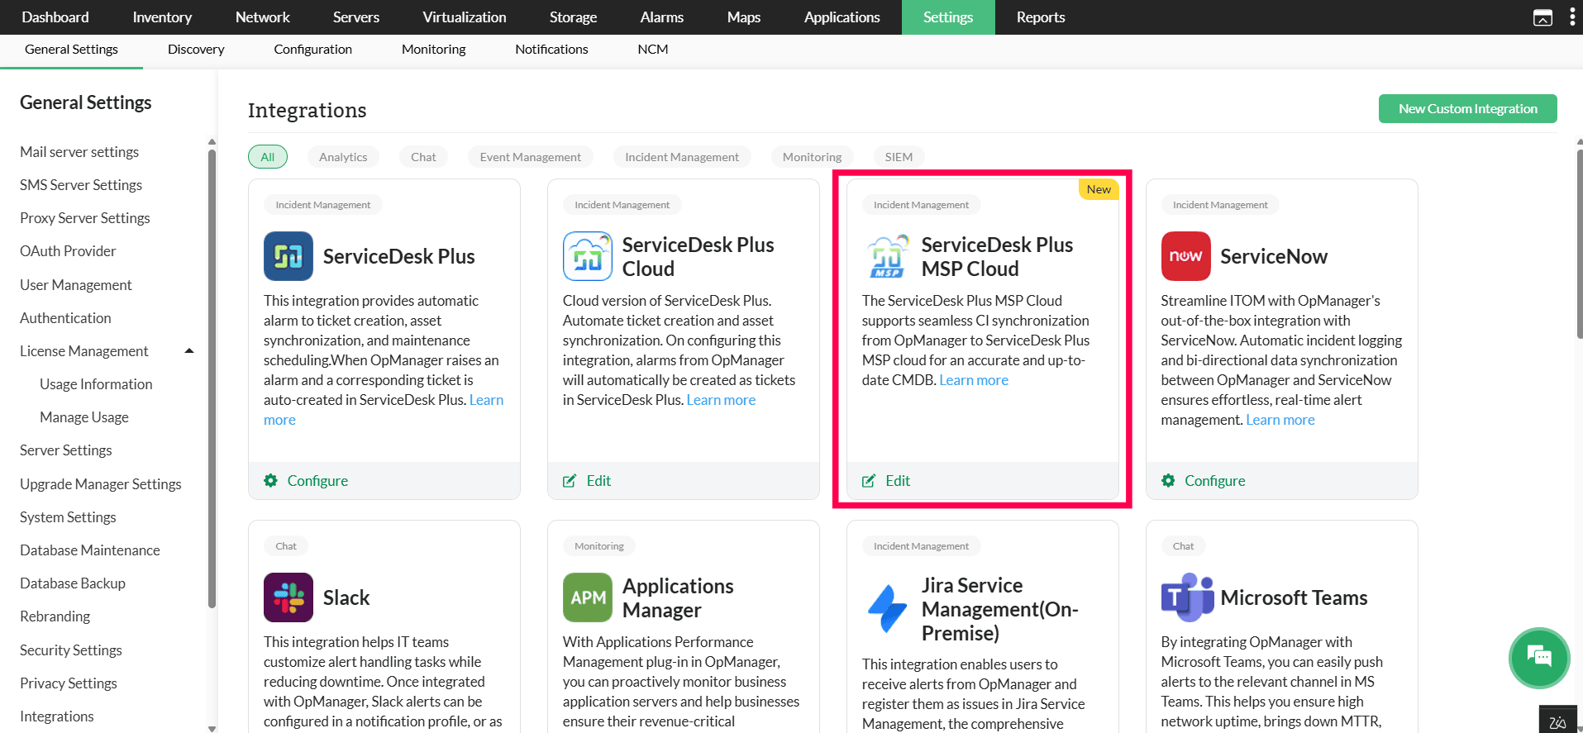The width and height of the screenshot is (1583, 733).
Task: Click the gear icon on ServiceNow card
Action: (1168, 481)
